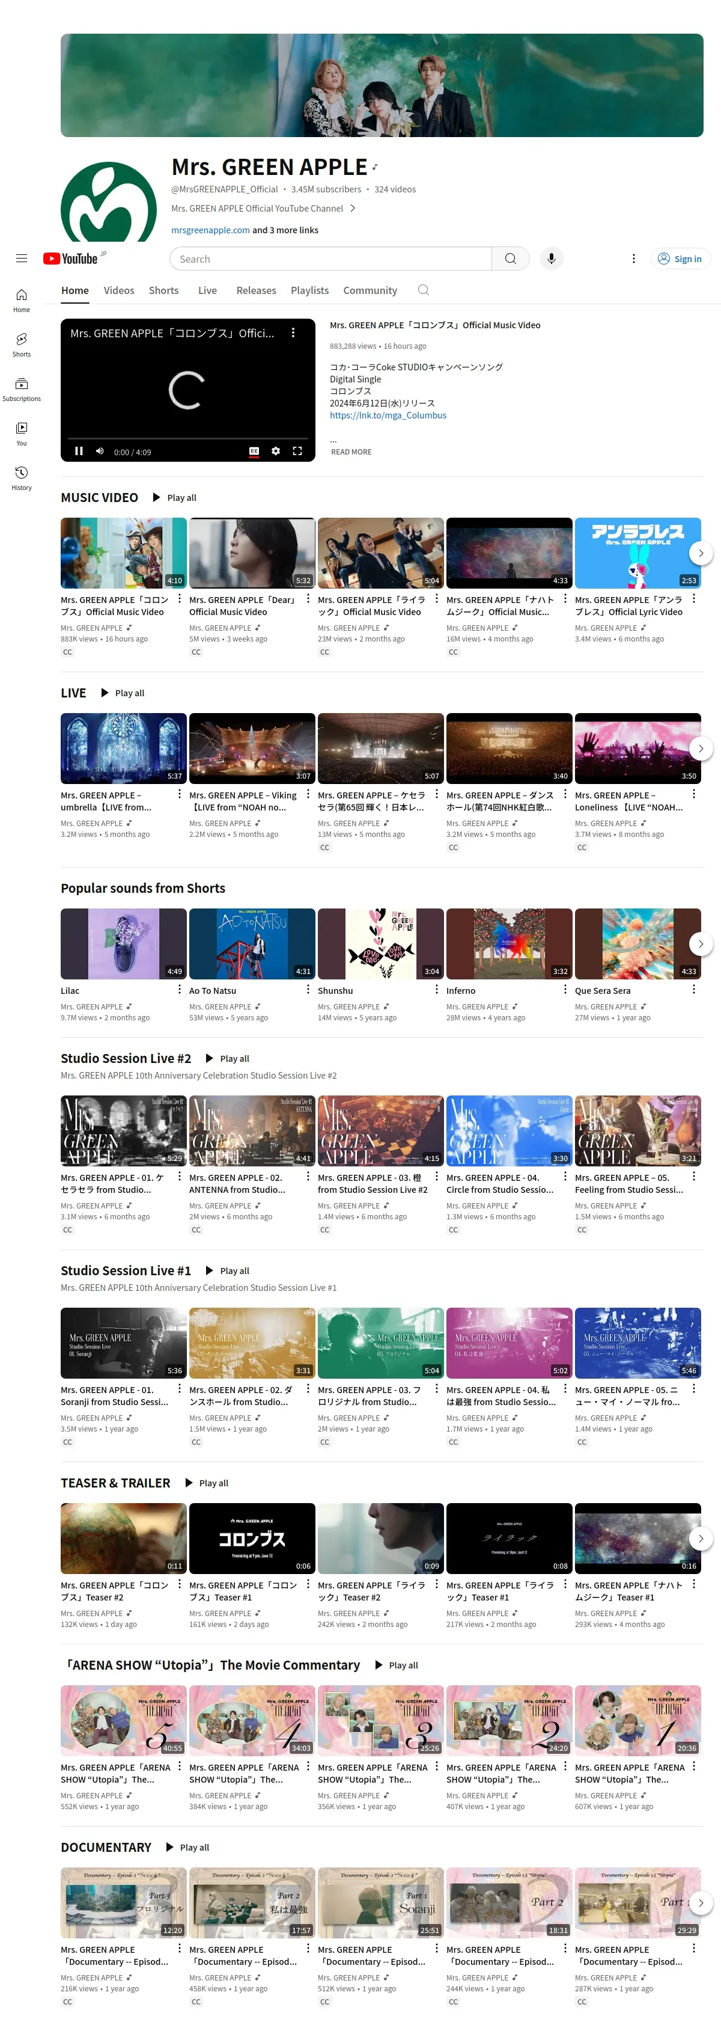Open Subscriptions in the sidebar
Image resolution: width=721 pixels, height=2031 pixels.
pos(21,390)
